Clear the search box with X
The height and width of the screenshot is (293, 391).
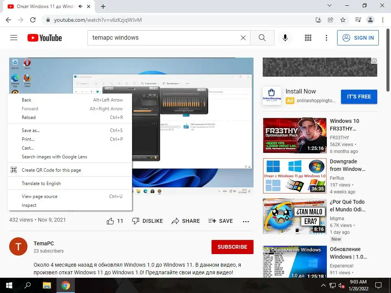click(243, 38)
